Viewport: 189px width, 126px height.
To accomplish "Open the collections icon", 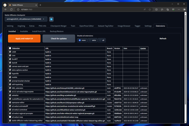I will tap(168, 9).
